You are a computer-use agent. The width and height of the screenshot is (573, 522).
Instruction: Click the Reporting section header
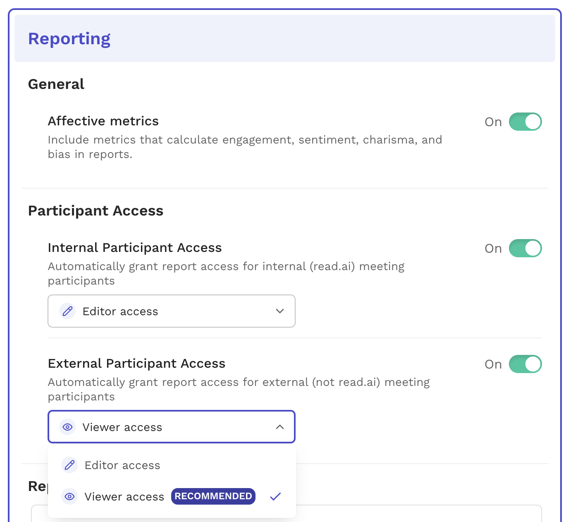click(285, 38)
